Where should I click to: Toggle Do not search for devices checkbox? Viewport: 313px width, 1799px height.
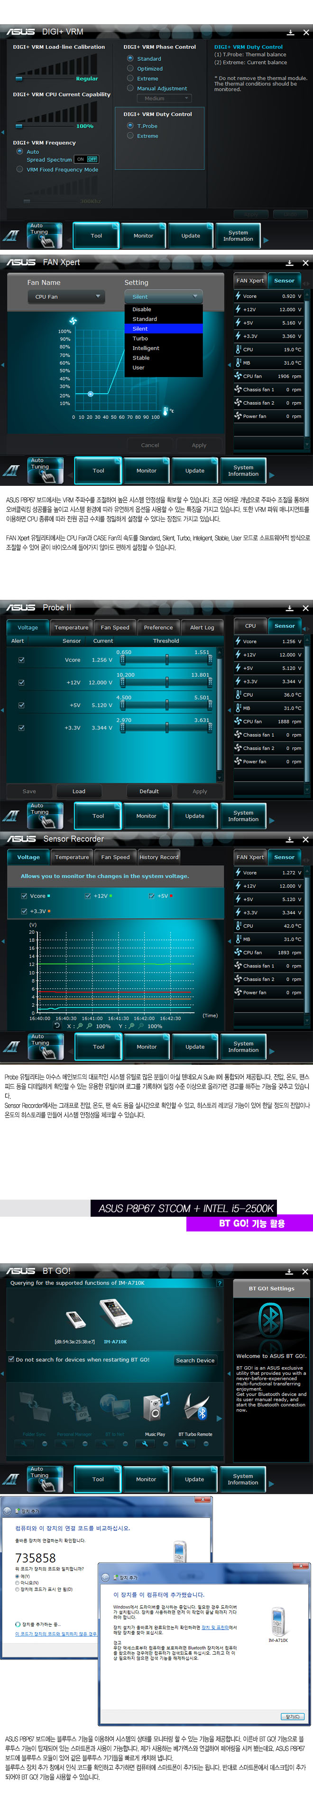click(x=11, y=1359)
